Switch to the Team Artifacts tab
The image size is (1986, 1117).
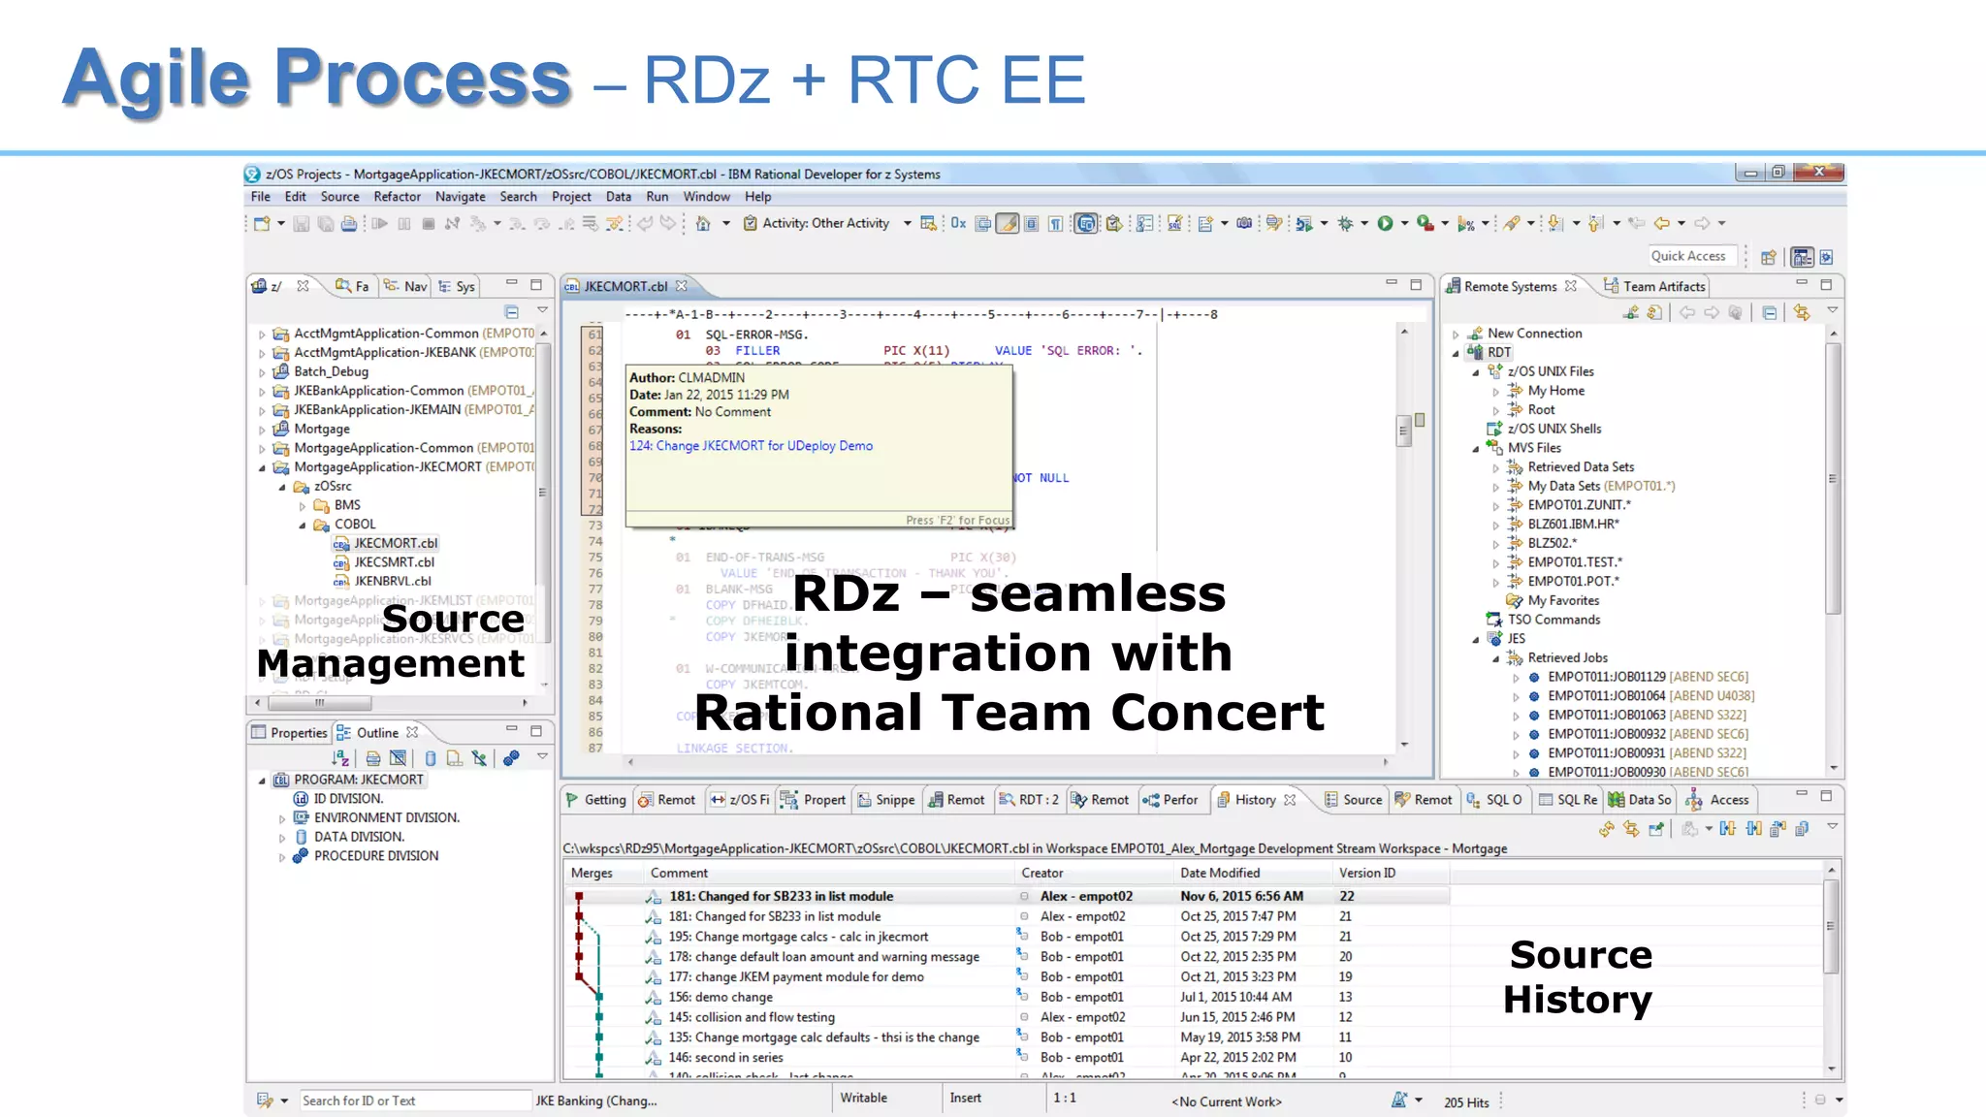1654,286
